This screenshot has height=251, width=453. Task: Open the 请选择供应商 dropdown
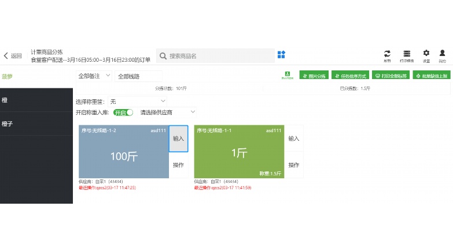(167, 112)
